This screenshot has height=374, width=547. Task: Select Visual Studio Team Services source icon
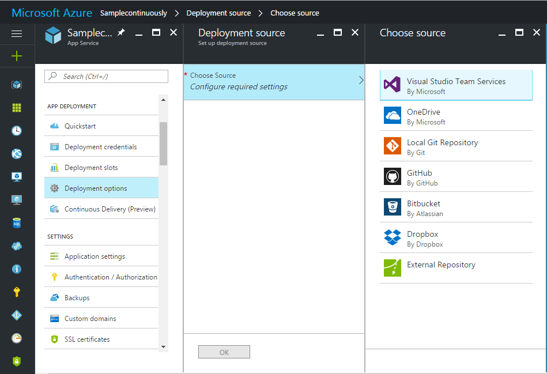pos(392,85)
